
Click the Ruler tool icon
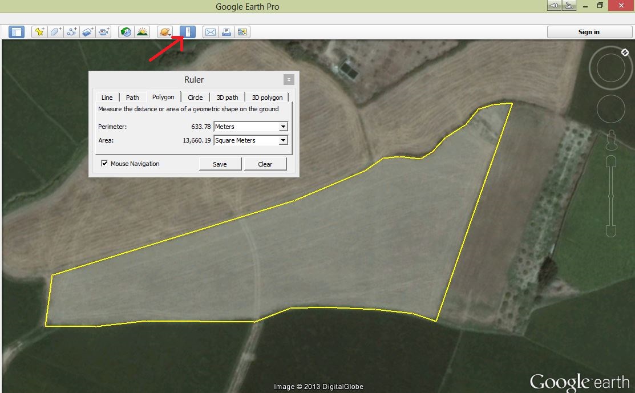188,32
